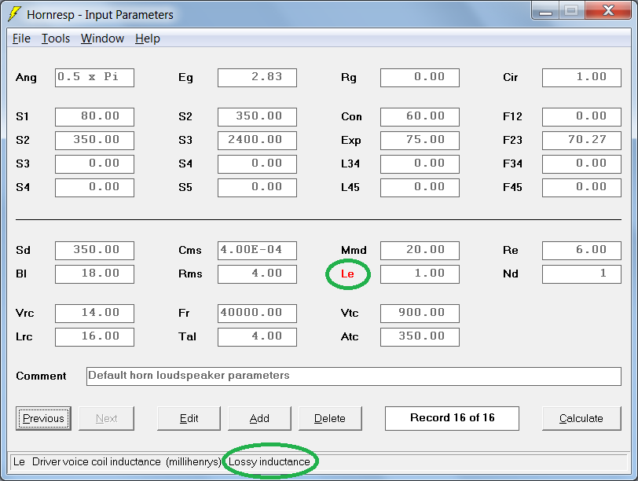Image resolution: width=638 pixels, height=481 pixels.
Task: Select the S5 input field
Action: 257,188
